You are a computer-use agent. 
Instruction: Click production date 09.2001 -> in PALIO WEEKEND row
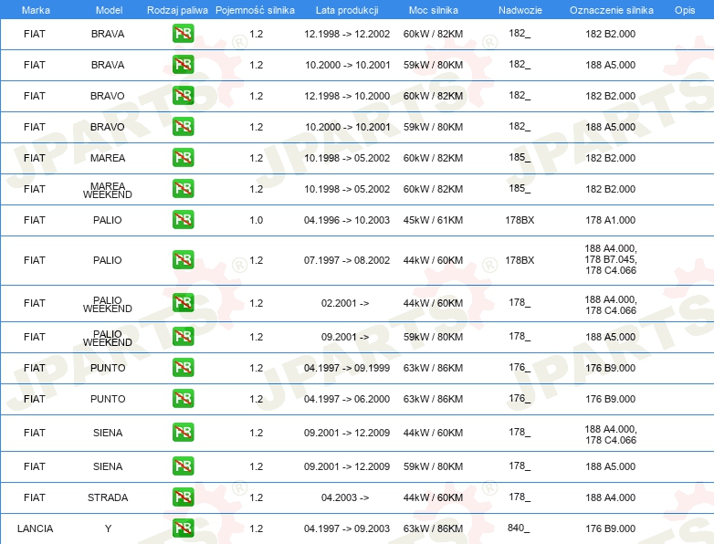pos(345,337)
